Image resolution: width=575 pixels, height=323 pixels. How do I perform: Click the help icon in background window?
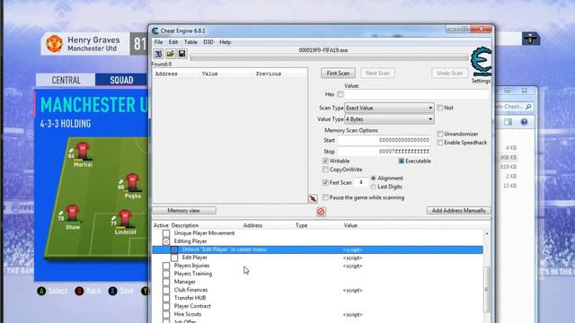point(524,122)
